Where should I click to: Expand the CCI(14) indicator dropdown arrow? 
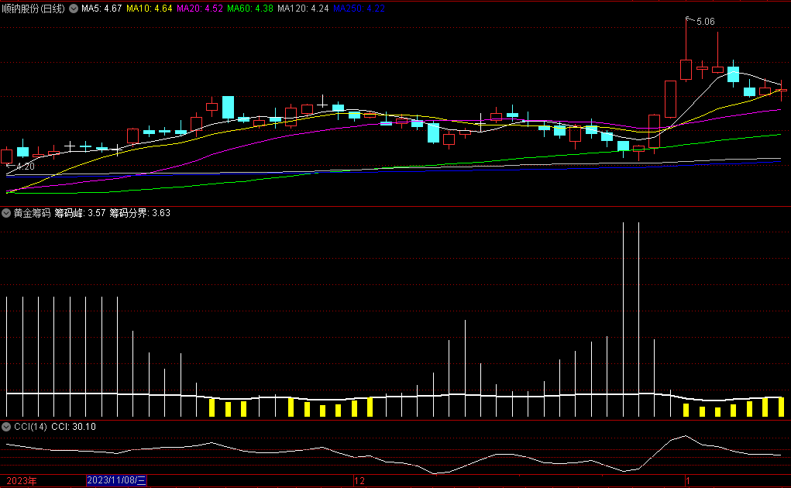point(6,427)
